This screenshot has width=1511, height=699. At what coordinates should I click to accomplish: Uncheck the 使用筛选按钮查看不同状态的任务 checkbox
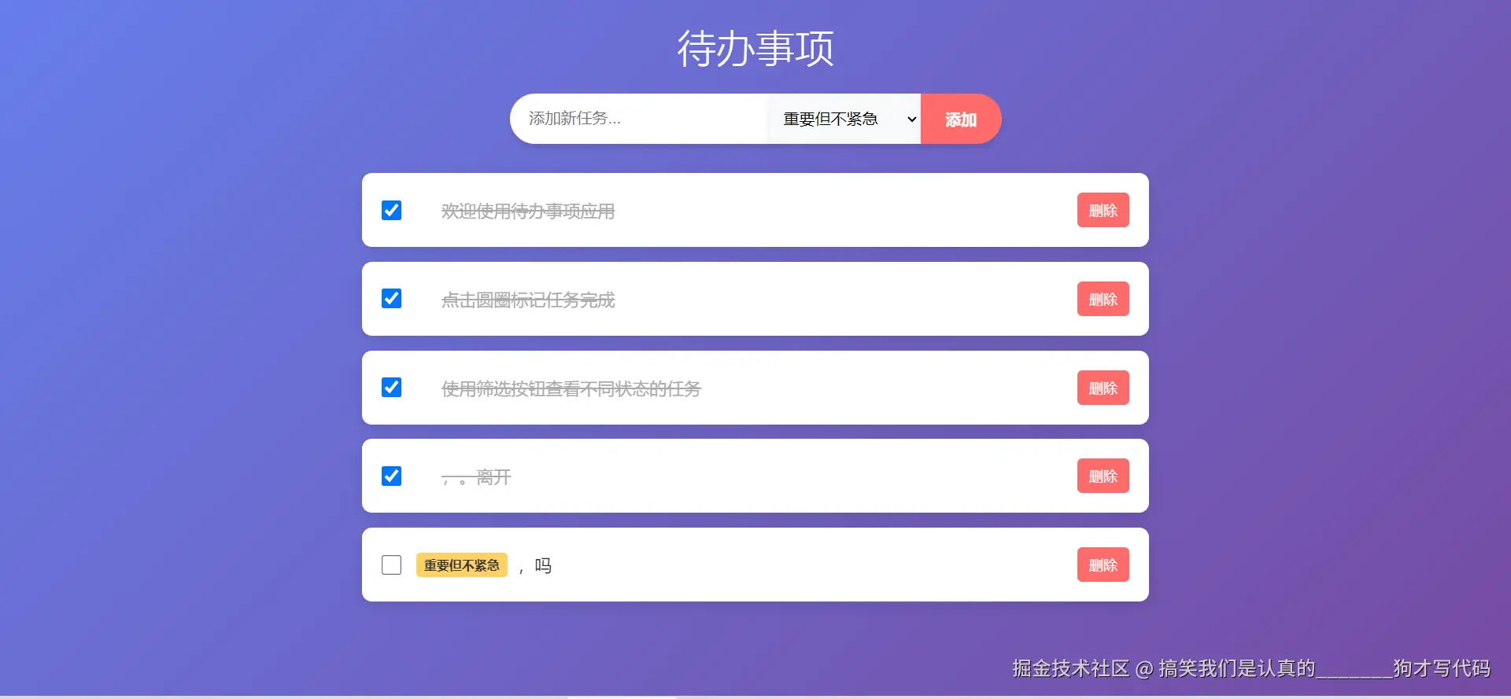click(x=391, y=388)
